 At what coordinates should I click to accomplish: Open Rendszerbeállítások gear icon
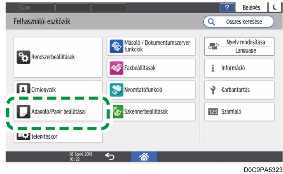tap(23, 57)
